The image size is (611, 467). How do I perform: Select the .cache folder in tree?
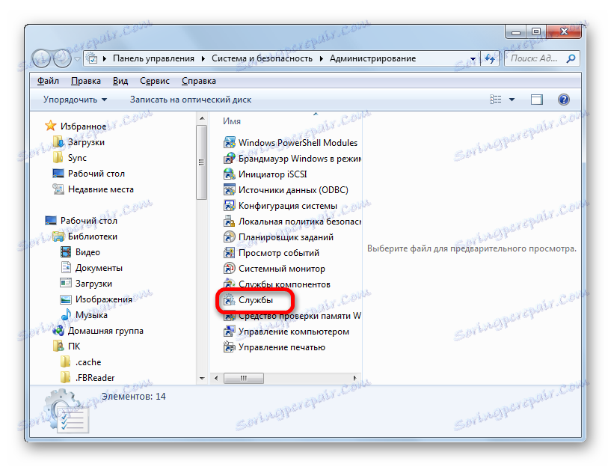pyautogui.click(x=81, y=361)
